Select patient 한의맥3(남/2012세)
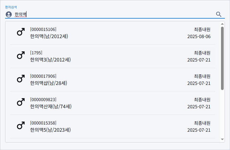The height and width of the screenshot is (150, 230). coord(50,60)
